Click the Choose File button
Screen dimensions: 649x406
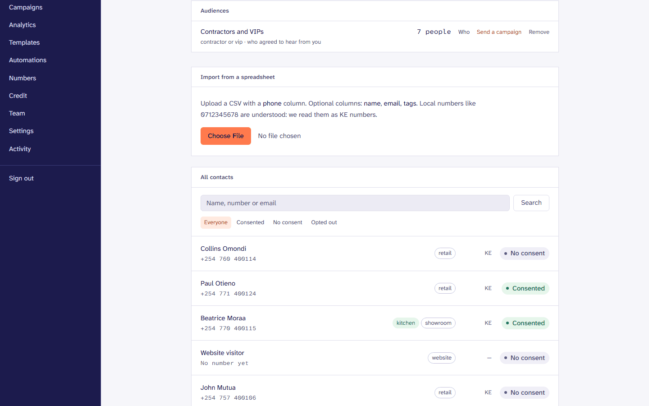pos(226,136)
